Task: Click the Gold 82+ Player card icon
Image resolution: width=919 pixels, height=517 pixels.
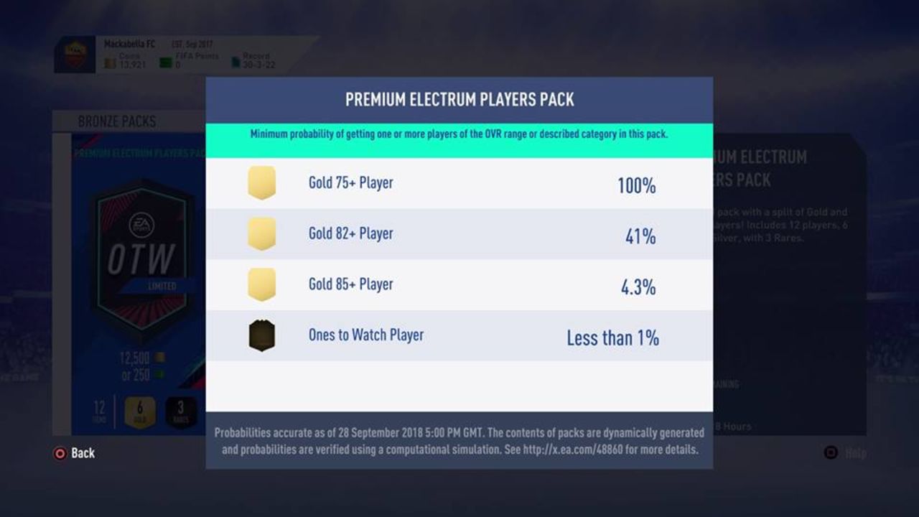Action: click(260, 233)
